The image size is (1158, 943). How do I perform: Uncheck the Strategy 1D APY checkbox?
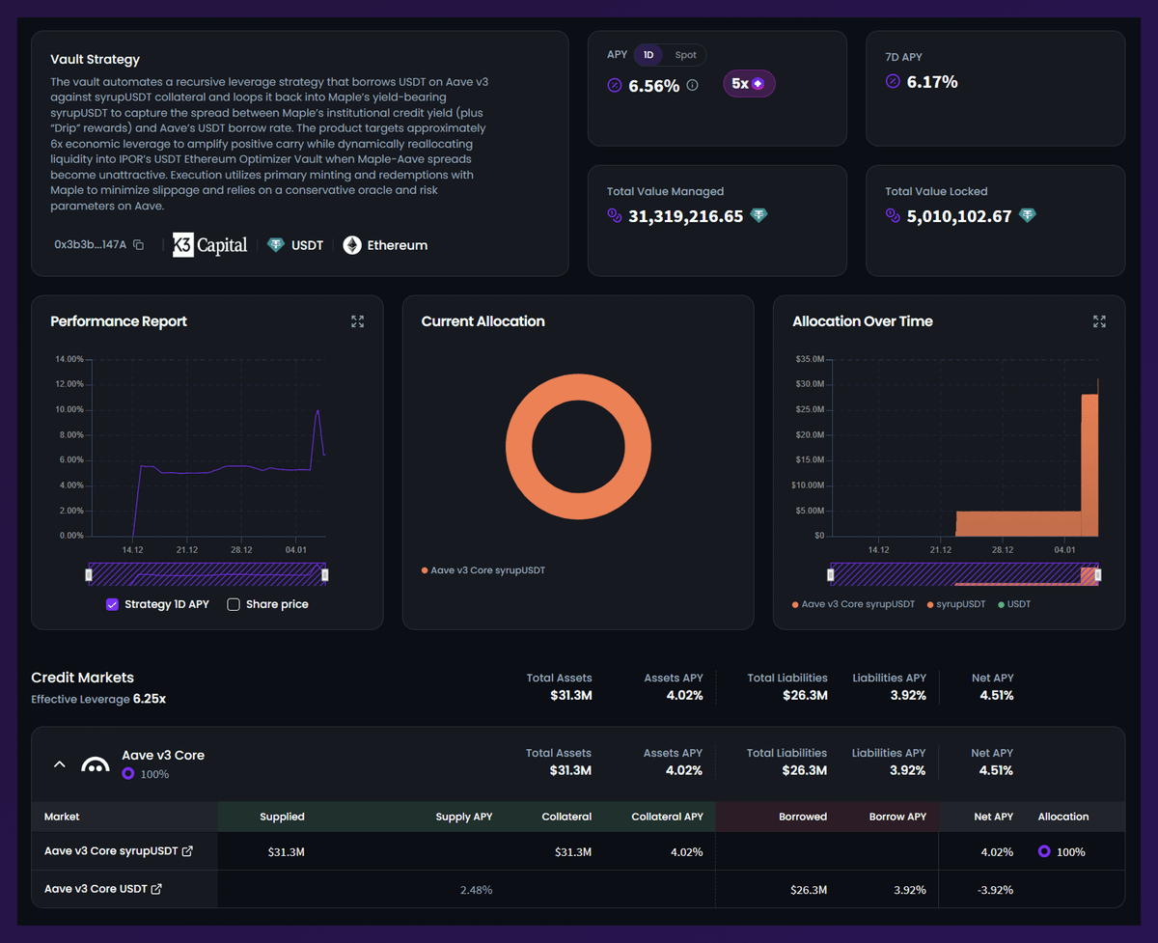click(112, 604)
